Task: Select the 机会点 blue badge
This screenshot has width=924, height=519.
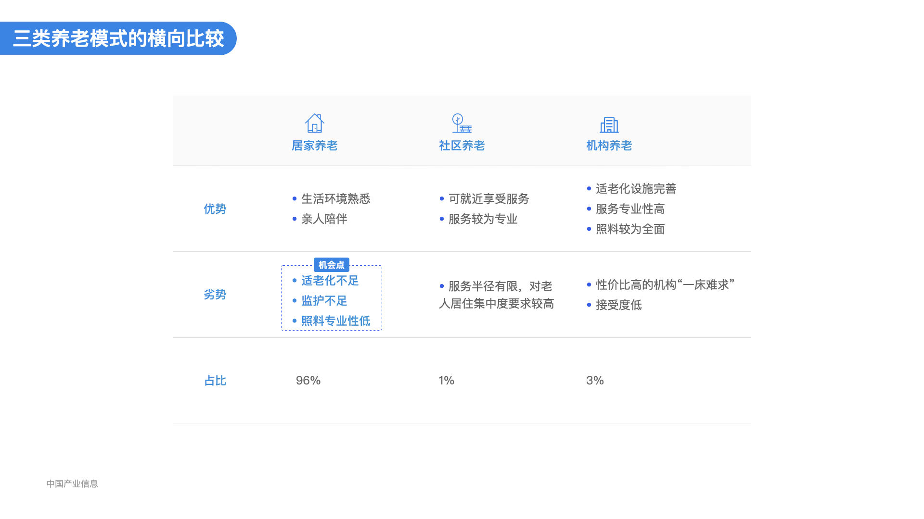Action: pyautogui.click(x=331, y=265)
